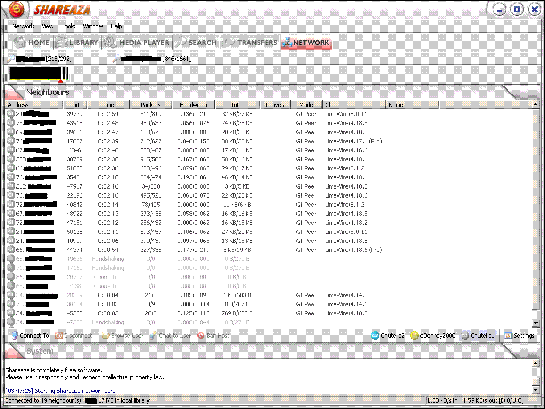Click "Connecting" in the port 2138 row

point(108,286)
